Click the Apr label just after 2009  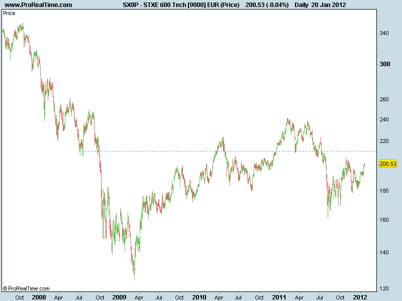click(x=139, y=297)
